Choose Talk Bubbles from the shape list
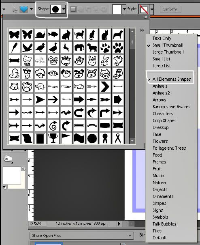The image size is (200, 245). [x=164, y=224]
